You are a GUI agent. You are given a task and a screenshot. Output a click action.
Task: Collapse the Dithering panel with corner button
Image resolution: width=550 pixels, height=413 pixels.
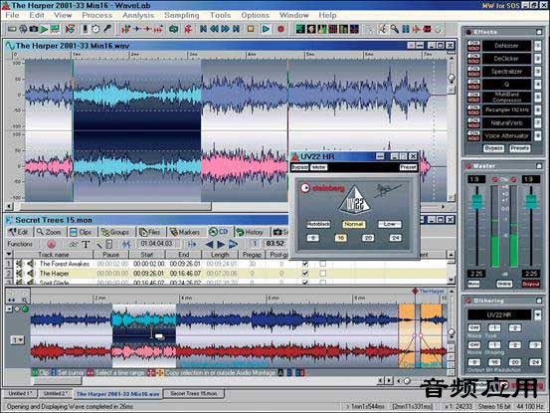pos(539,301)
